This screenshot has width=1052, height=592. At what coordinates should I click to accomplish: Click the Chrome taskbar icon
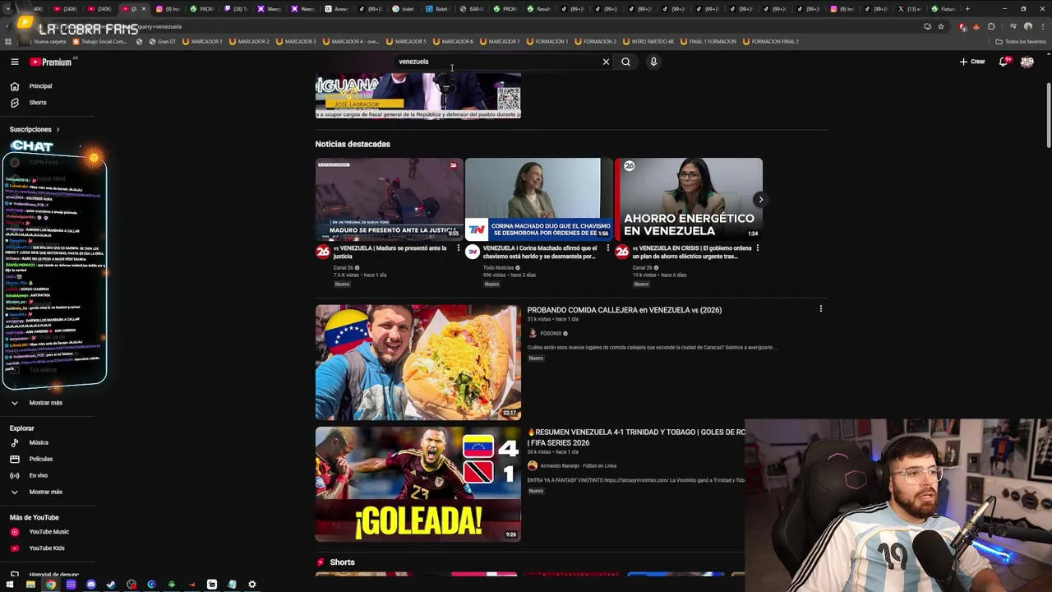51,585
